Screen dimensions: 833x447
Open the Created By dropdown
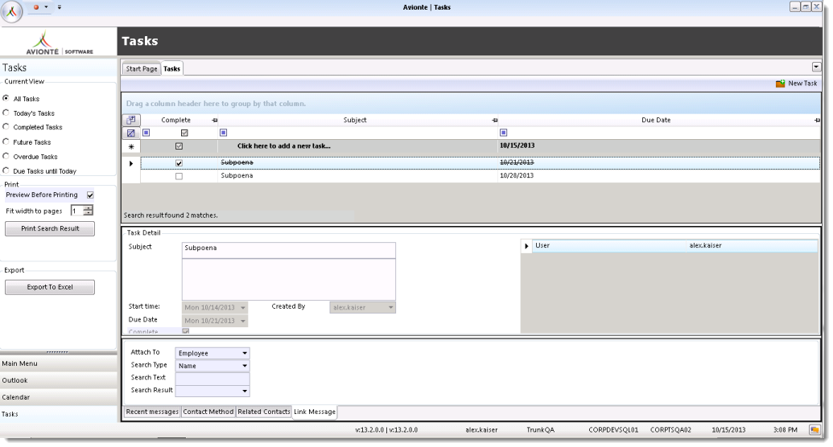tap(390, 307)
